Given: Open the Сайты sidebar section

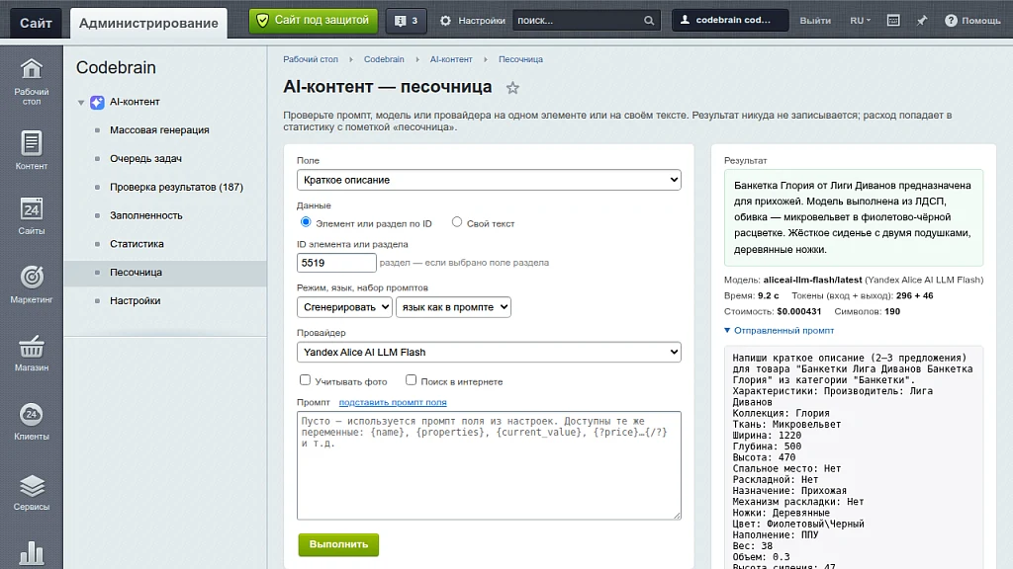Looking at the screenshot, I should point(31,215).
